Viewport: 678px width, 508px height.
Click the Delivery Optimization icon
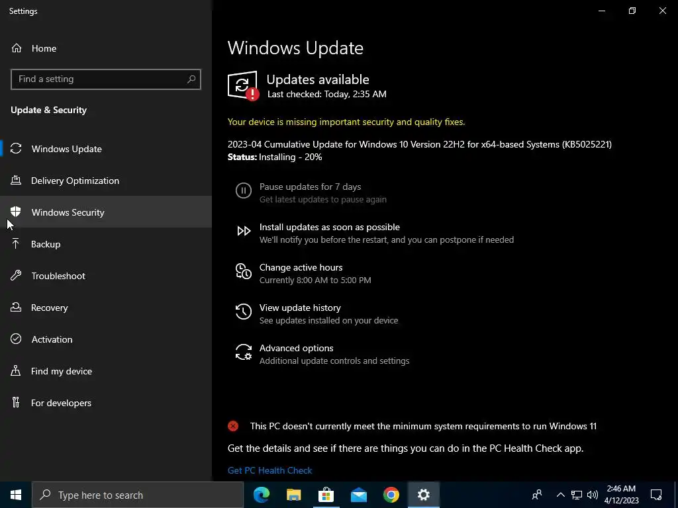(x=16, y=180)
